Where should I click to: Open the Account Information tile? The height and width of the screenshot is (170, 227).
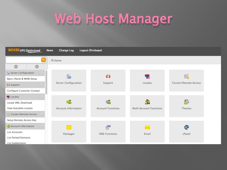click(x=69, y=106)
